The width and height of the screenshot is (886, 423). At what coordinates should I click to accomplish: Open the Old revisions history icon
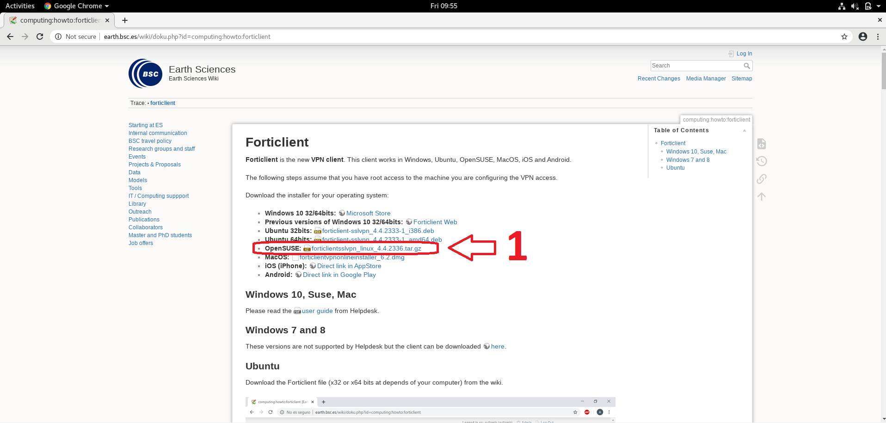[762, 161]
